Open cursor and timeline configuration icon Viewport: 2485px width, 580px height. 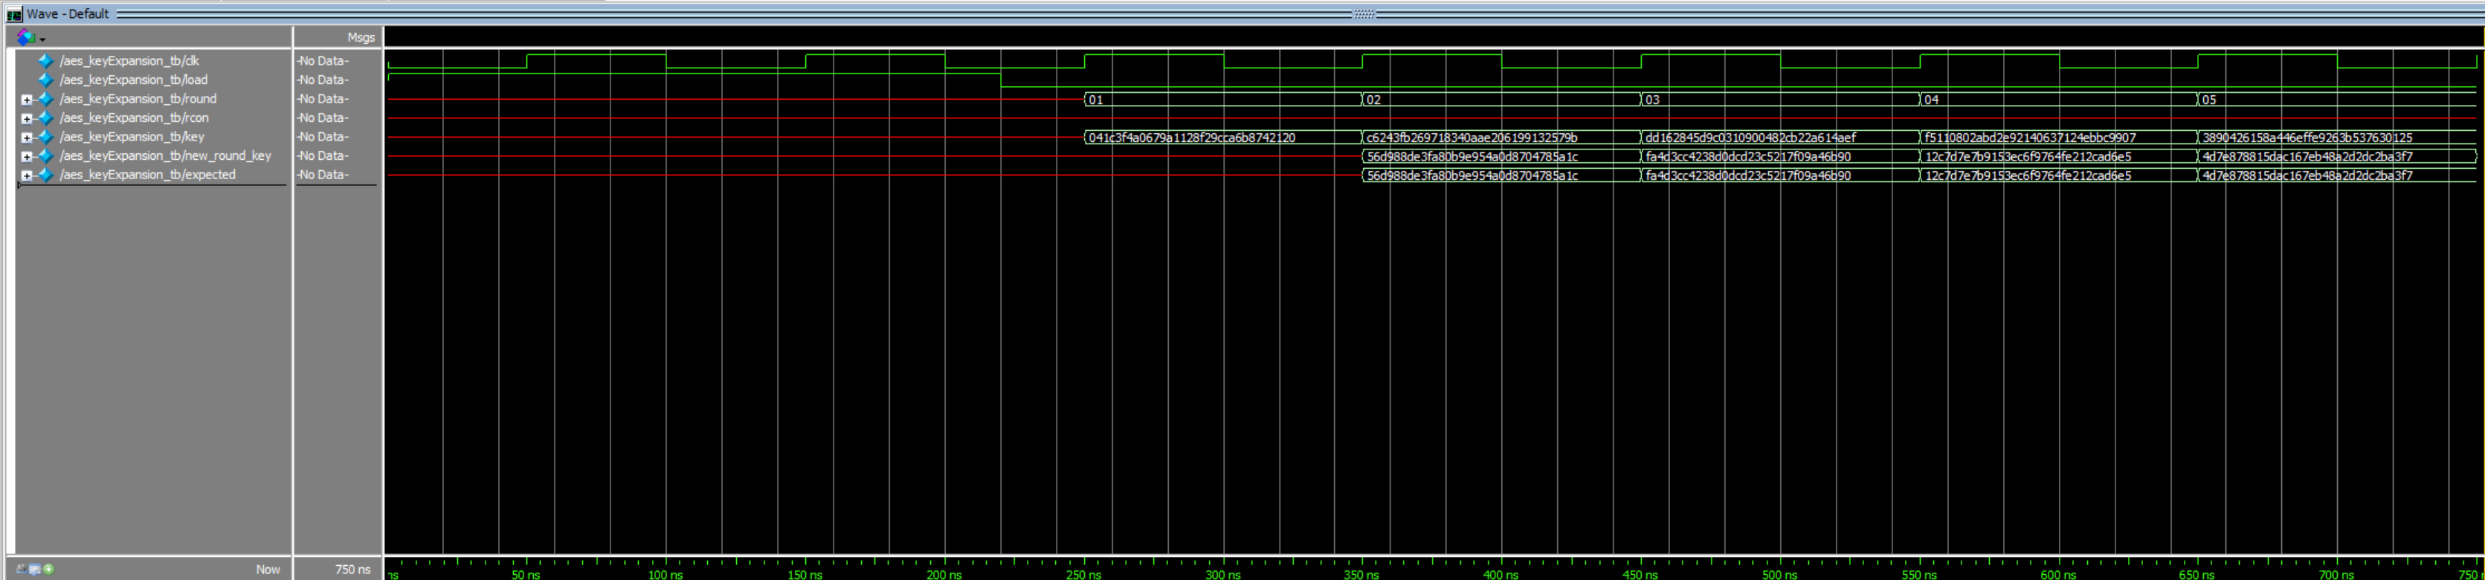[35, 570]
